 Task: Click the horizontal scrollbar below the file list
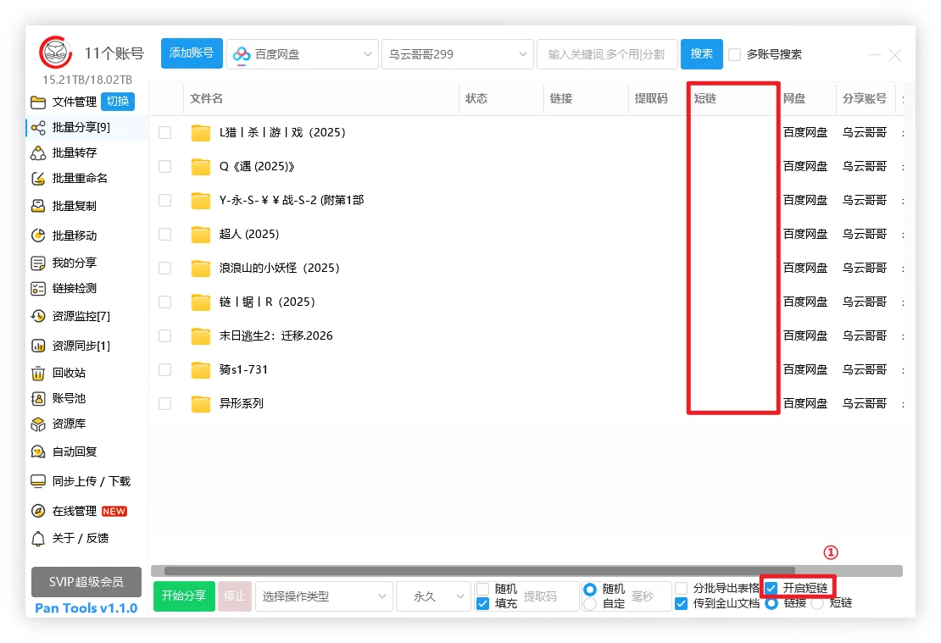point(479,571)
